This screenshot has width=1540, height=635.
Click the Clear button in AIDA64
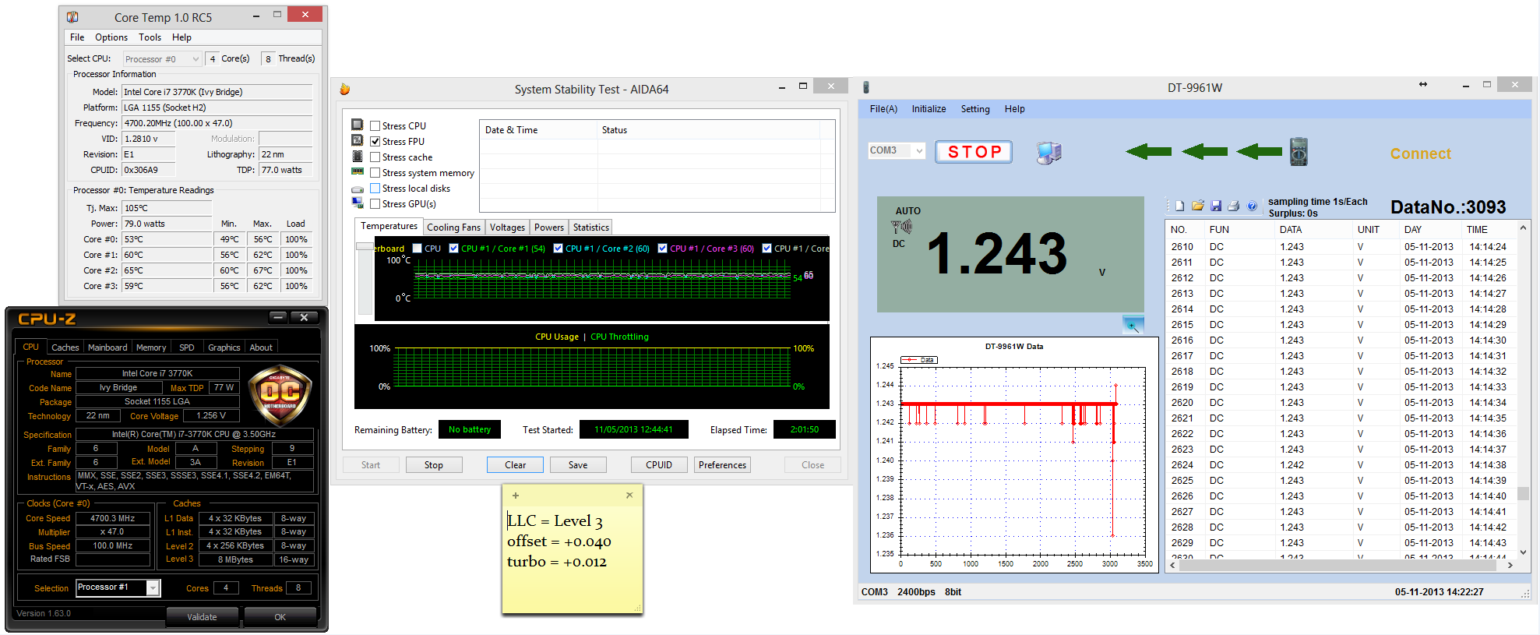point(515,465)
